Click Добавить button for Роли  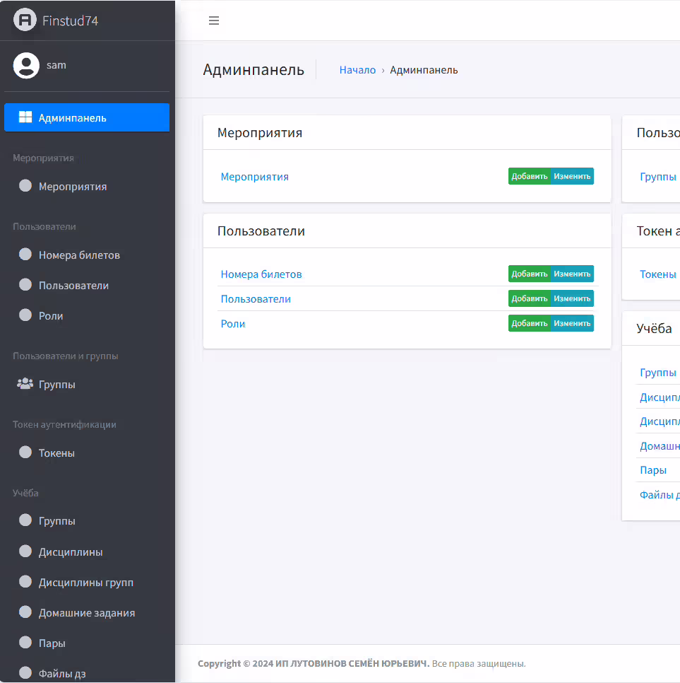529,324
